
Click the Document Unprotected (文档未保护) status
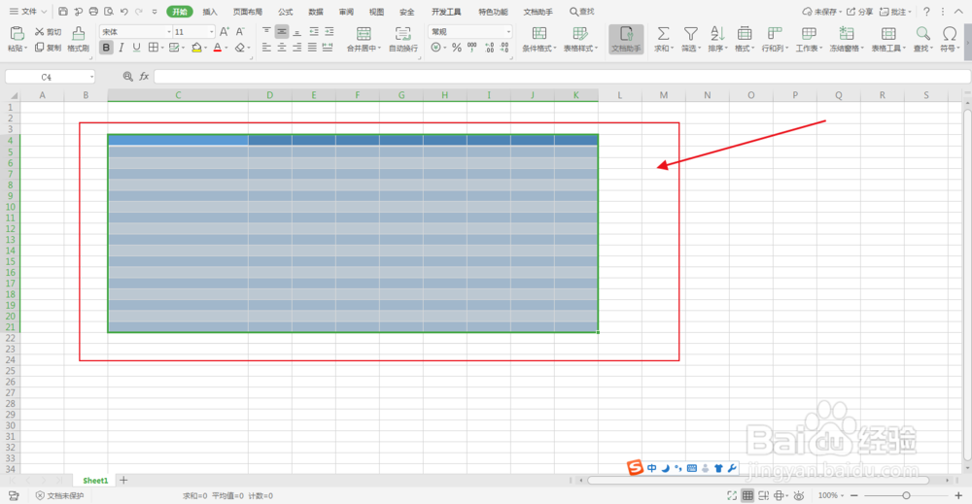[59, 495]
